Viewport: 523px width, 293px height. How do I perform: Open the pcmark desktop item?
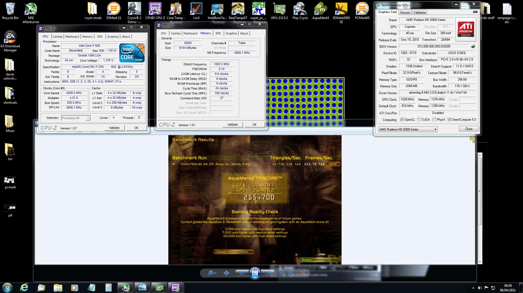click(x=10, y=182)
